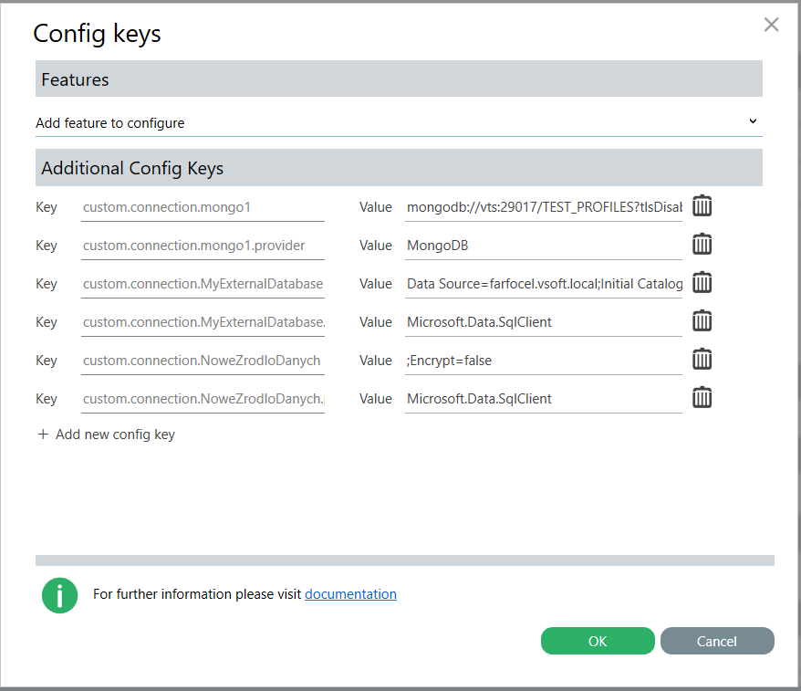This screenshot has height=691, width=801.
Task: Click the Additional Config Keys header
Action: point(399,168)
